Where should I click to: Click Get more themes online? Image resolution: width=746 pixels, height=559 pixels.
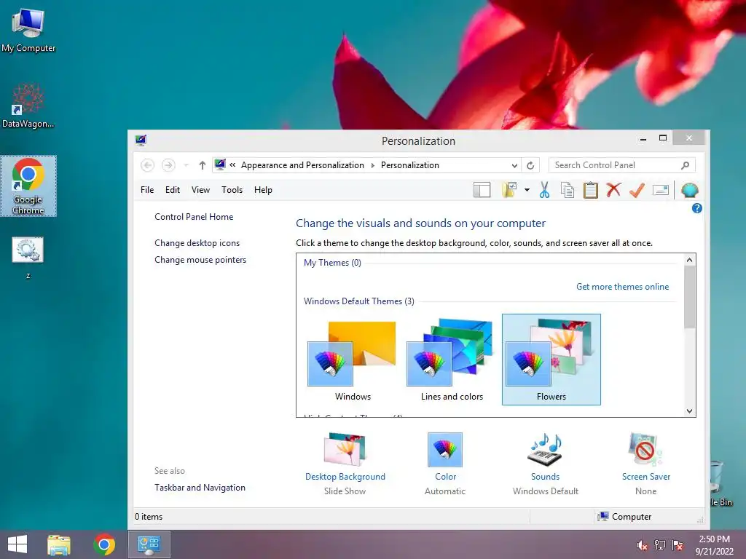(x=622, y=287)
